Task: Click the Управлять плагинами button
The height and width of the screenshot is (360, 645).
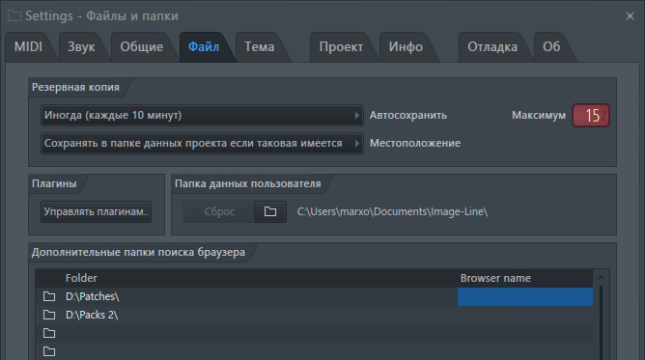Action: pos(96,211)
